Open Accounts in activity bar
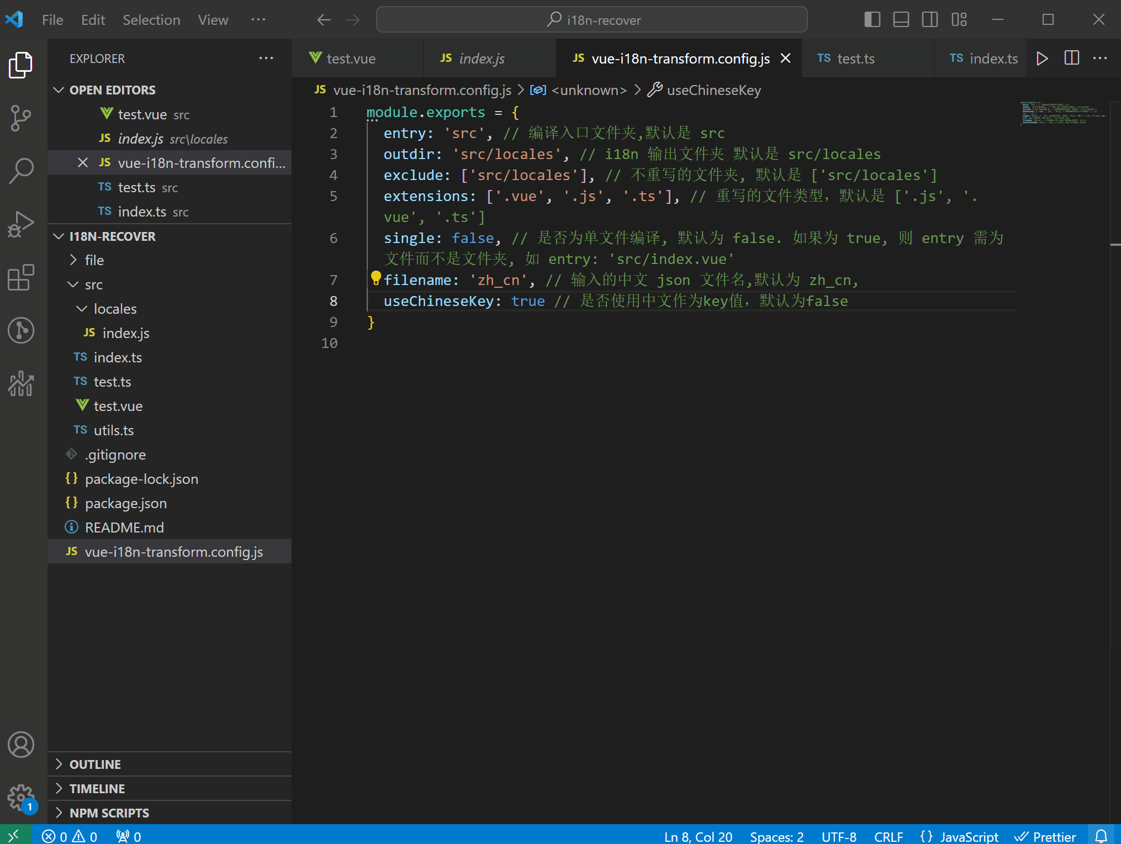The width and height of the screenshot is (1121, 844). (21, 745)
